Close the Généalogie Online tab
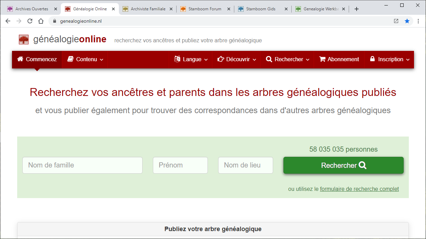Screen dimensions: 426x239 tap(113, 9)
